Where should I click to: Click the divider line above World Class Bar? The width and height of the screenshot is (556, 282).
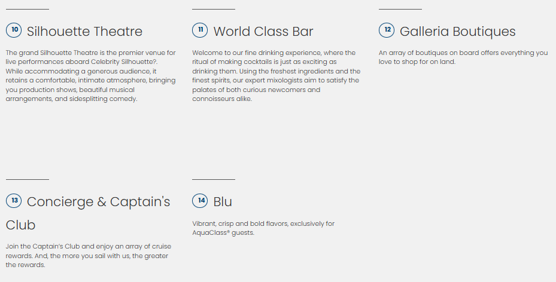click(x=214, y=10)
